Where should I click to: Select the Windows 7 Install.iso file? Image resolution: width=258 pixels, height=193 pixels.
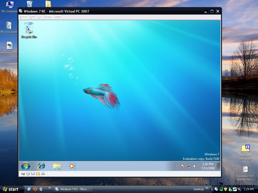coord(245,152)
